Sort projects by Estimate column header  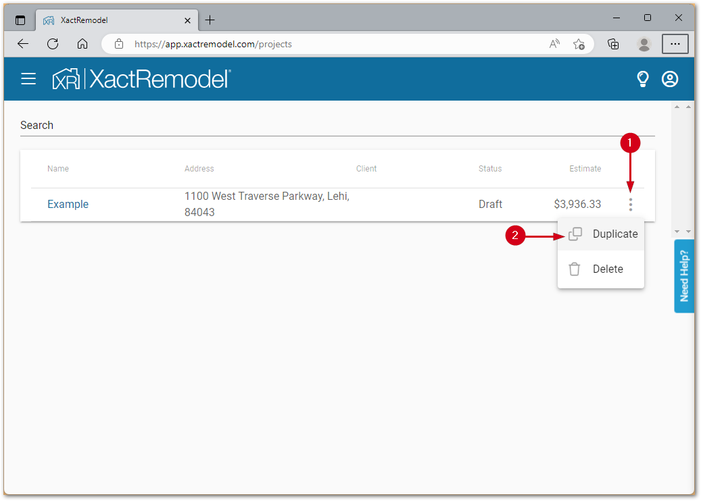click(x=585, y=169)
